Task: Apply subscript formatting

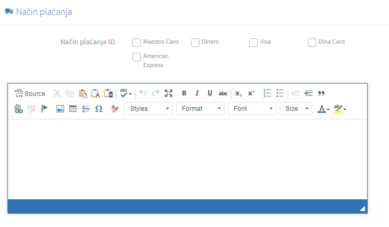Action: click(239, 93)
